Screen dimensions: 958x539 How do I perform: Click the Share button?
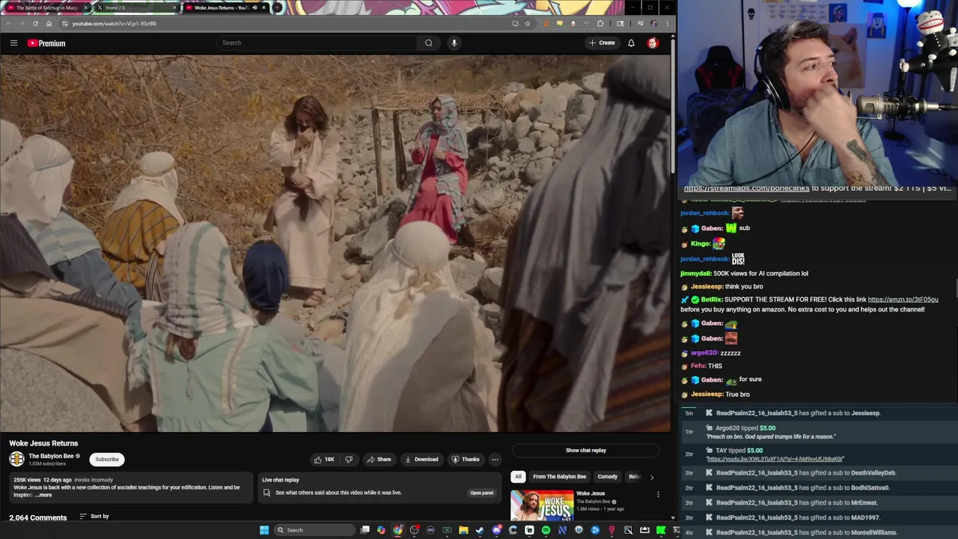(379, 460)
